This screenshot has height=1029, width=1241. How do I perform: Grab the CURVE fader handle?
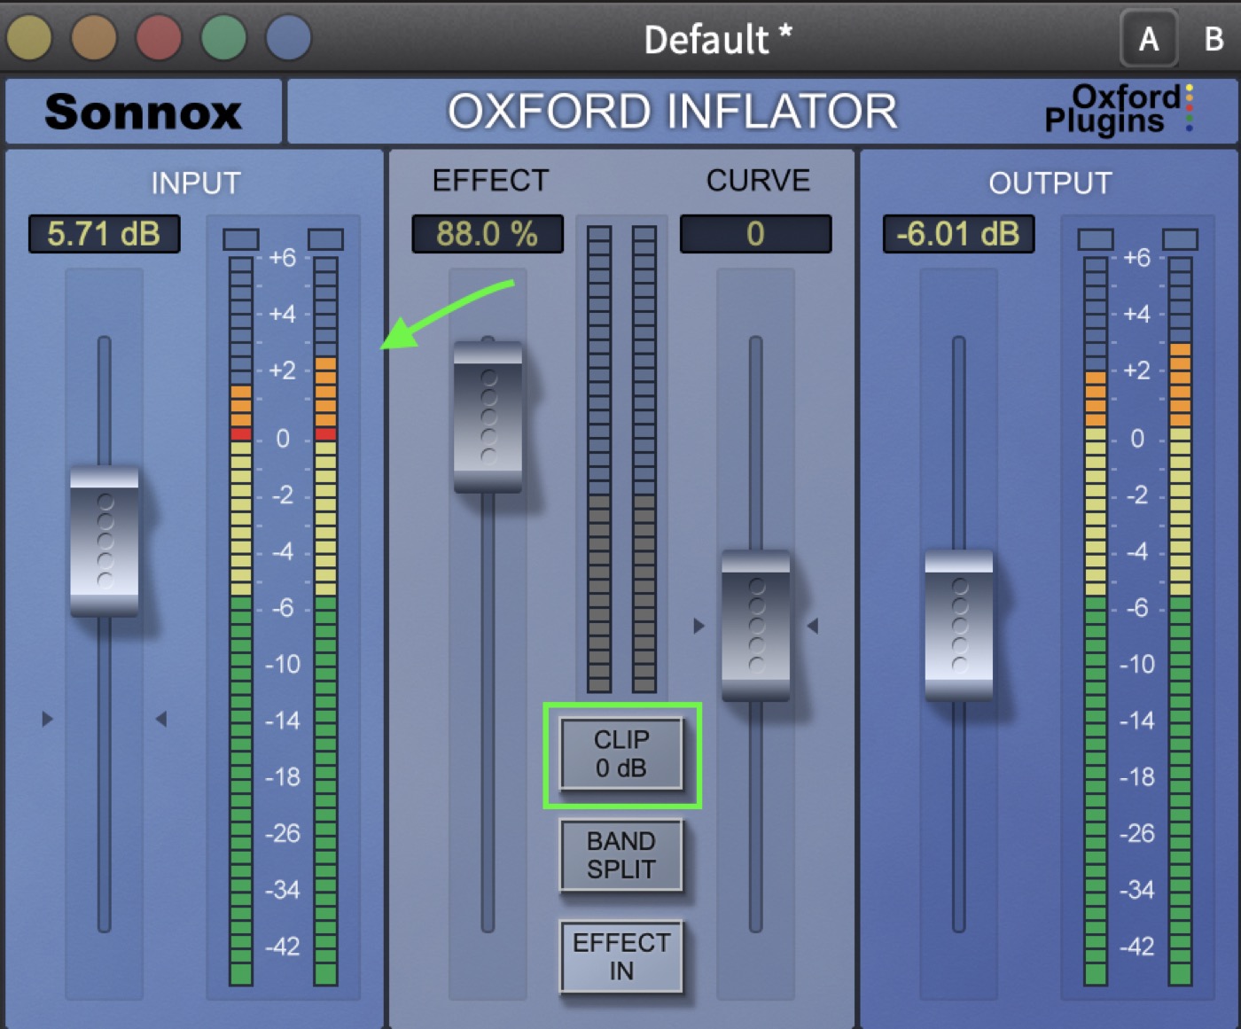coord(756,626)
